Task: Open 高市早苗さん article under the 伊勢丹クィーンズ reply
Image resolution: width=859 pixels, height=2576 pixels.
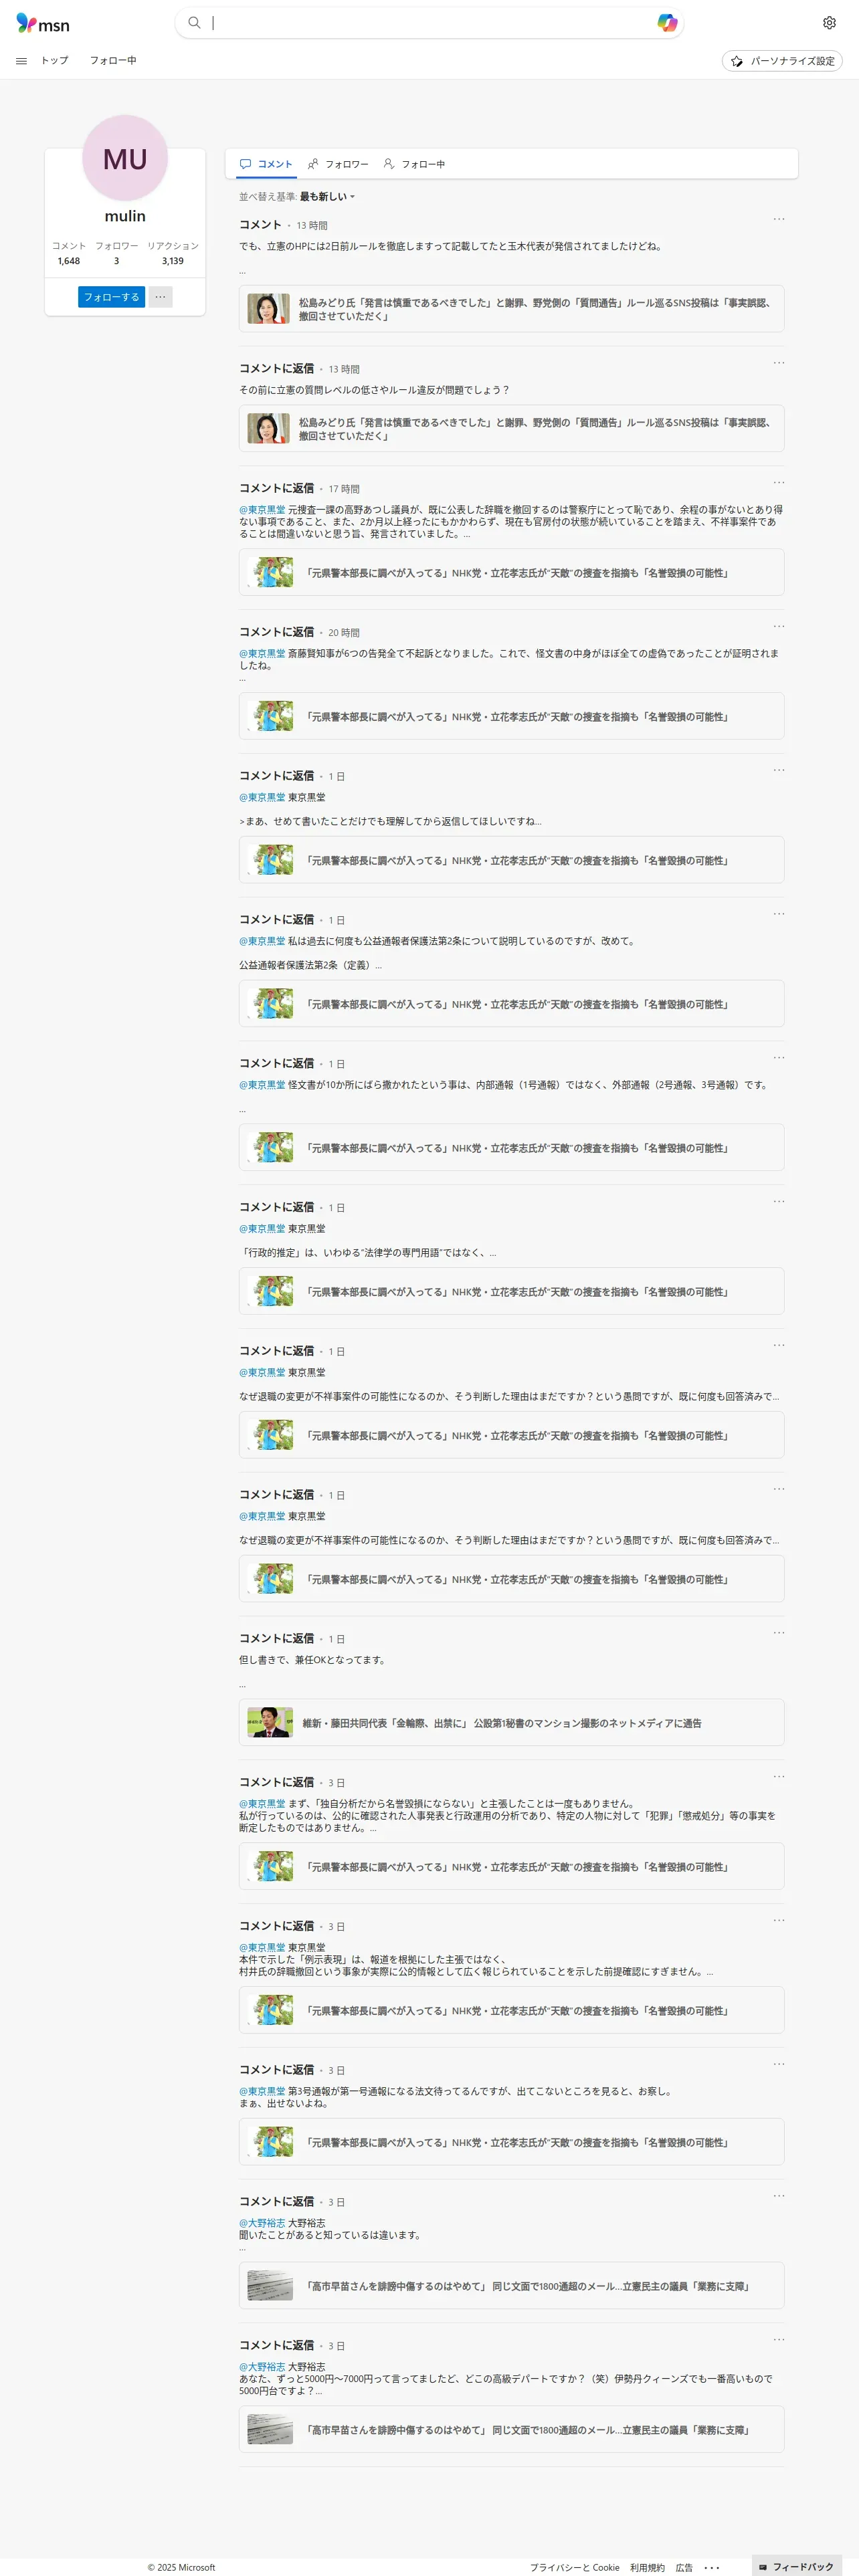Action: coord(511,2430)
